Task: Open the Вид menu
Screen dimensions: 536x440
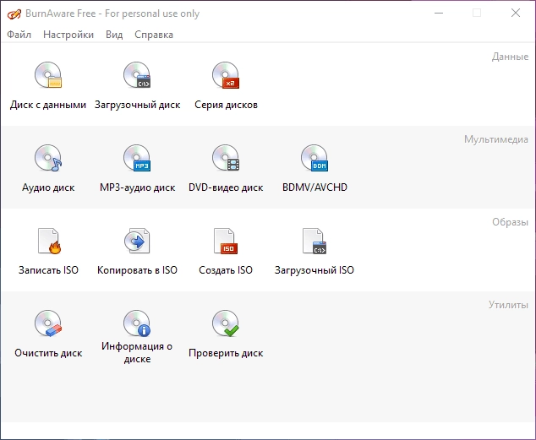Action: (x=114, y=35)
